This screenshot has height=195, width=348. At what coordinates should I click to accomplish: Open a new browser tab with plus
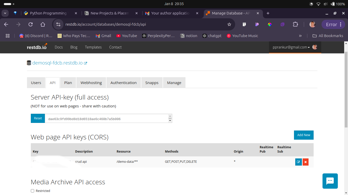268,13
